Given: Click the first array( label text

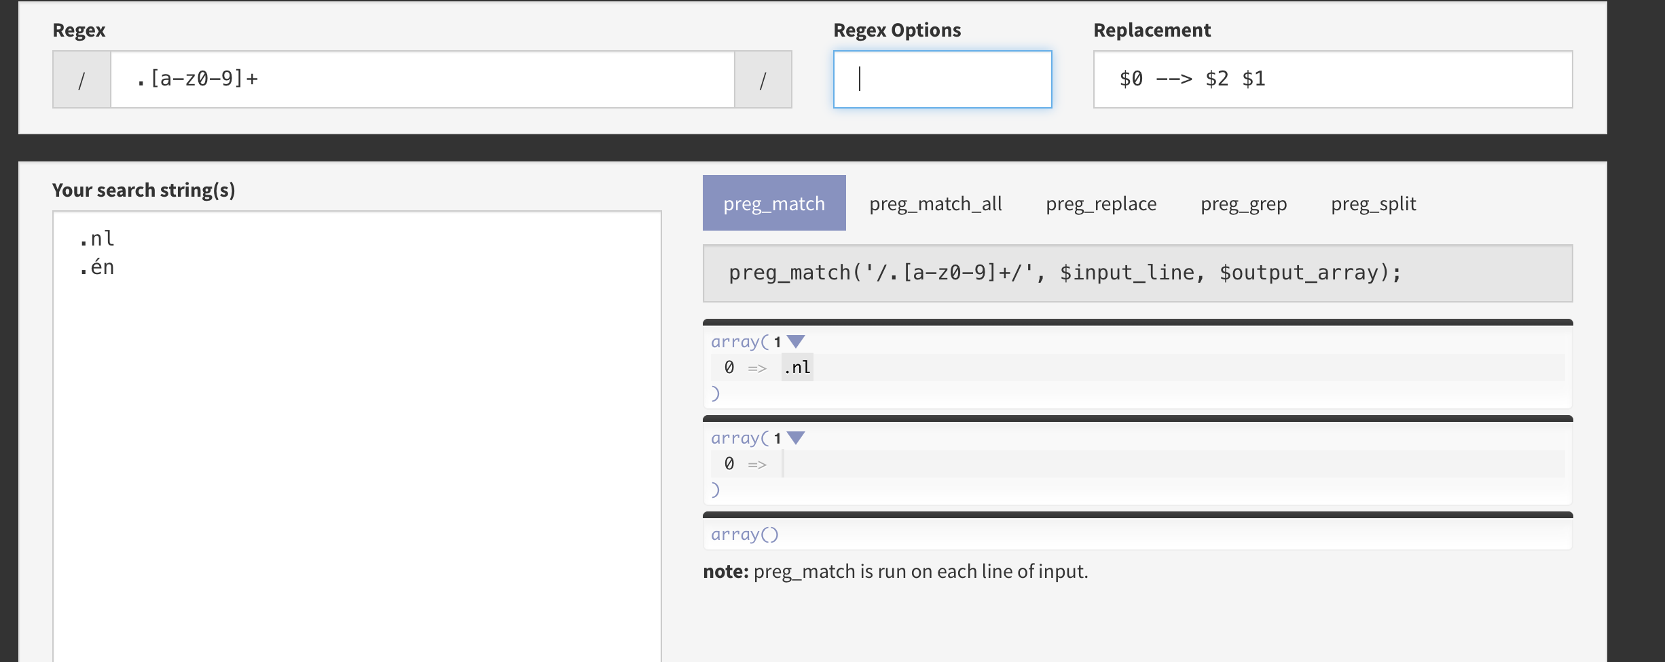Looking at the screenshot, I should tap(740, 341).
